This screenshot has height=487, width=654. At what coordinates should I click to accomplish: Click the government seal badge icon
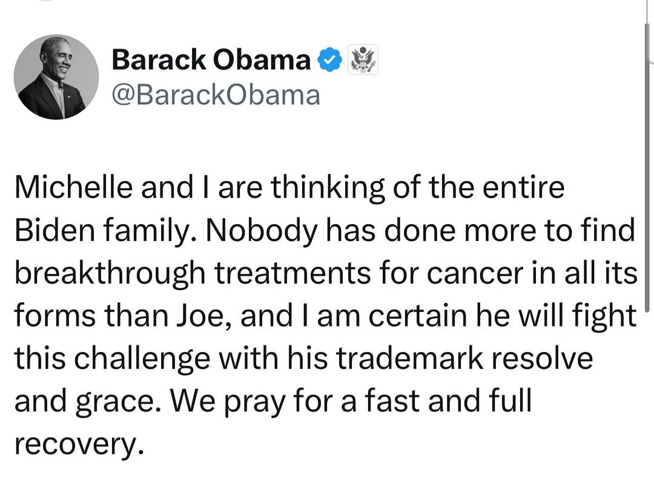click(x=363, y=60)
